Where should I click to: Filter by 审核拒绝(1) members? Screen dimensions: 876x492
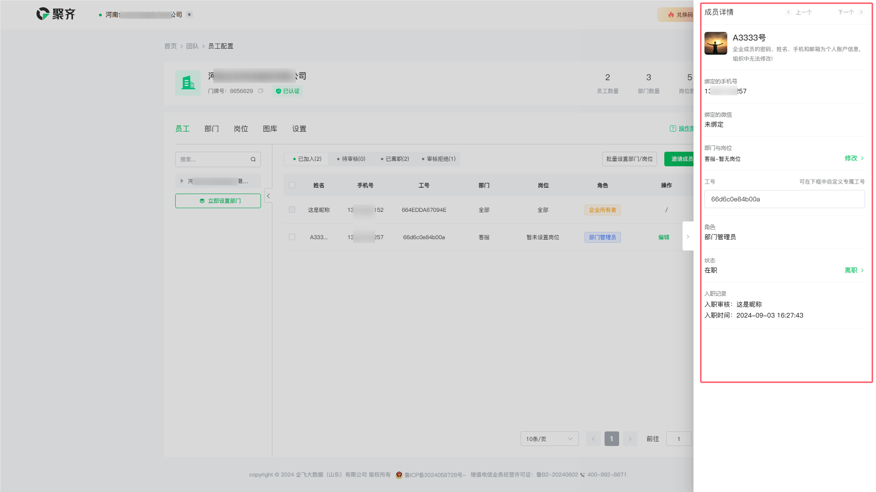[x=438, y=159]
